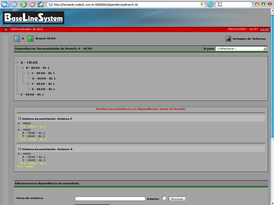Screen dimensions: 274x205
Task: Click the BaseLineSystem logo
Action: (33, 18)
